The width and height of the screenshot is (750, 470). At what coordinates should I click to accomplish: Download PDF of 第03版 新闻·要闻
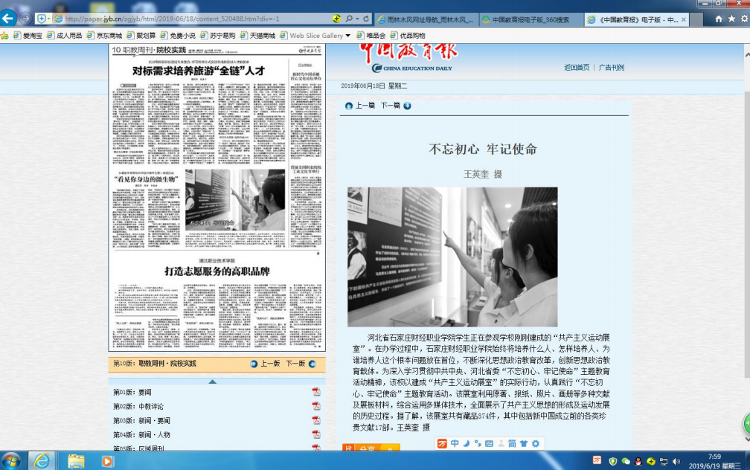315,420
